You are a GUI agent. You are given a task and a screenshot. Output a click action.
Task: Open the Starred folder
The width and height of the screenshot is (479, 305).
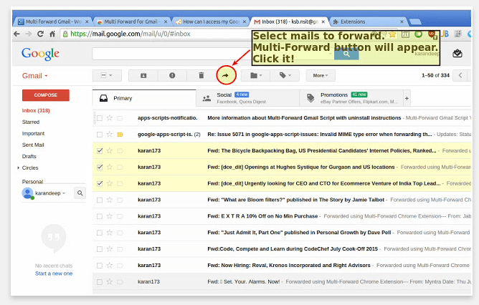click(x=31, y=122)
